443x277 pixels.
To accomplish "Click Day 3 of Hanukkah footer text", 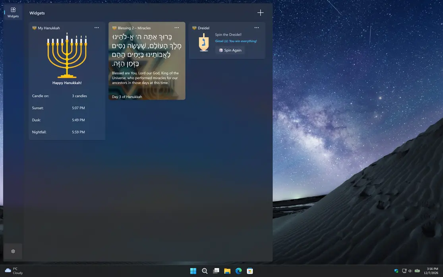I will [x=126, y=97].
